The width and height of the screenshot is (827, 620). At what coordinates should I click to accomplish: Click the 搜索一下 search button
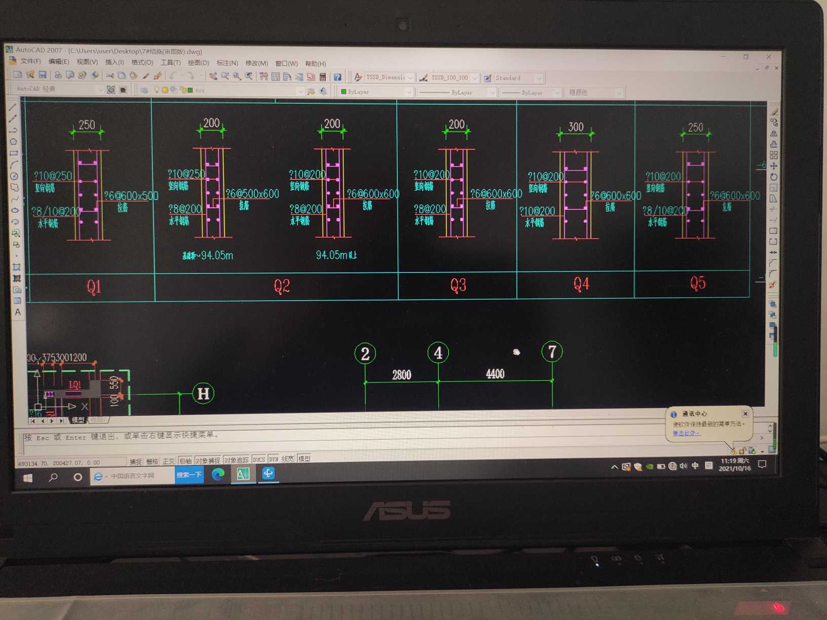(189, 475)
